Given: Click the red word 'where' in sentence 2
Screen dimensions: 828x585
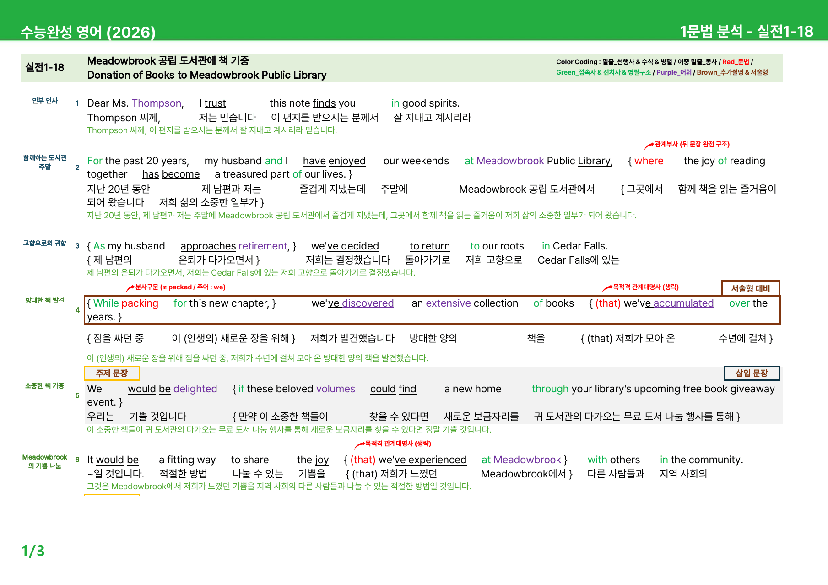Looking at the screenshot, I should click(649, 161).
